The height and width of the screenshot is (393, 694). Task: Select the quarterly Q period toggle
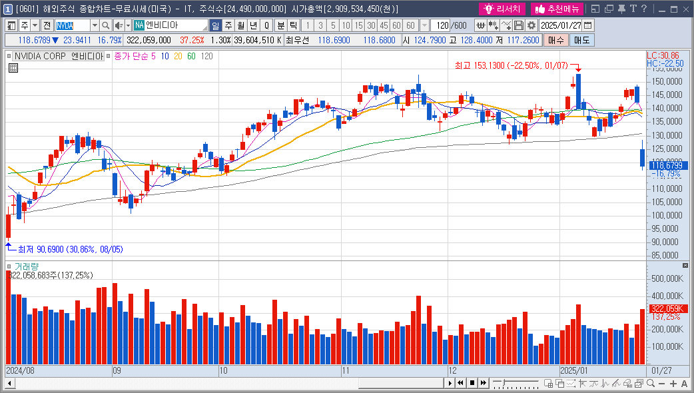pos(266,25)
